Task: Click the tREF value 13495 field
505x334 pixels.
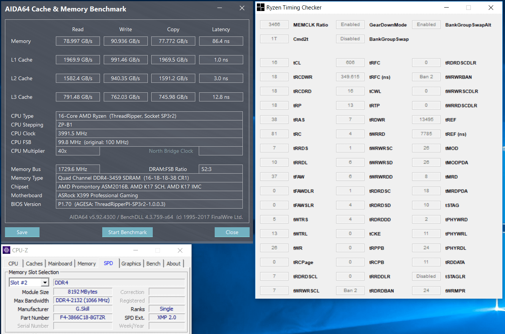Action: [426, 120]
